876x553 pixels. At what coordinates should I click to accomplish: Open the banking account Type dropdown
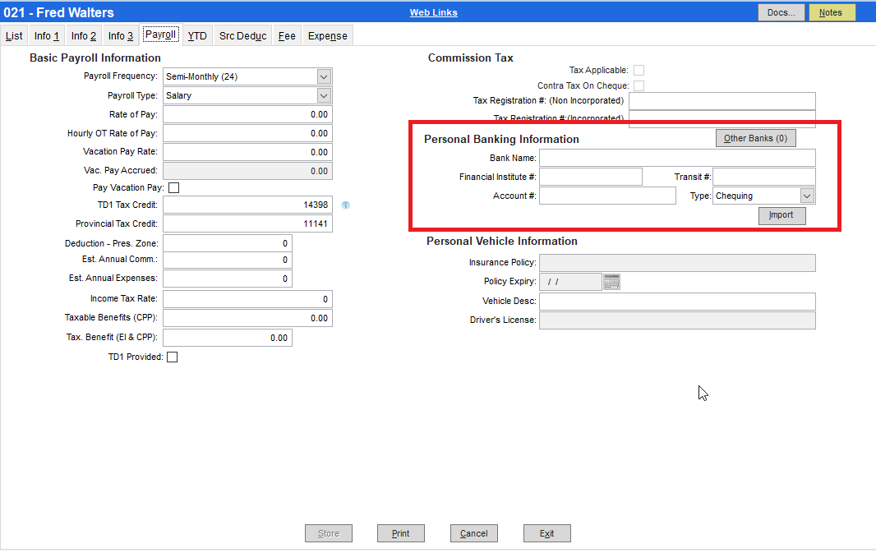[x=807, y=196]
